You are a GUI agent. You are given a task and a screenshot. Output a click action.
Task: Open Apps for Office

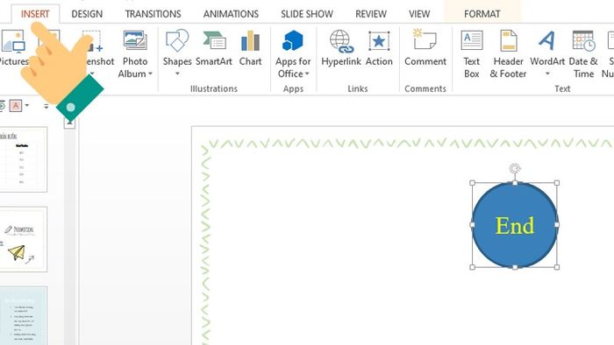(x=293, y=54)
